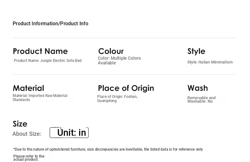Click Multiple Colors Available text
The image size is (250, 162).
coord(119,60)
